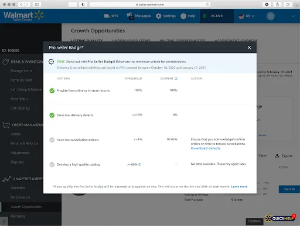300x226 pixels.
Task: Go back with Safari back arrow
Action: (21, 4)
